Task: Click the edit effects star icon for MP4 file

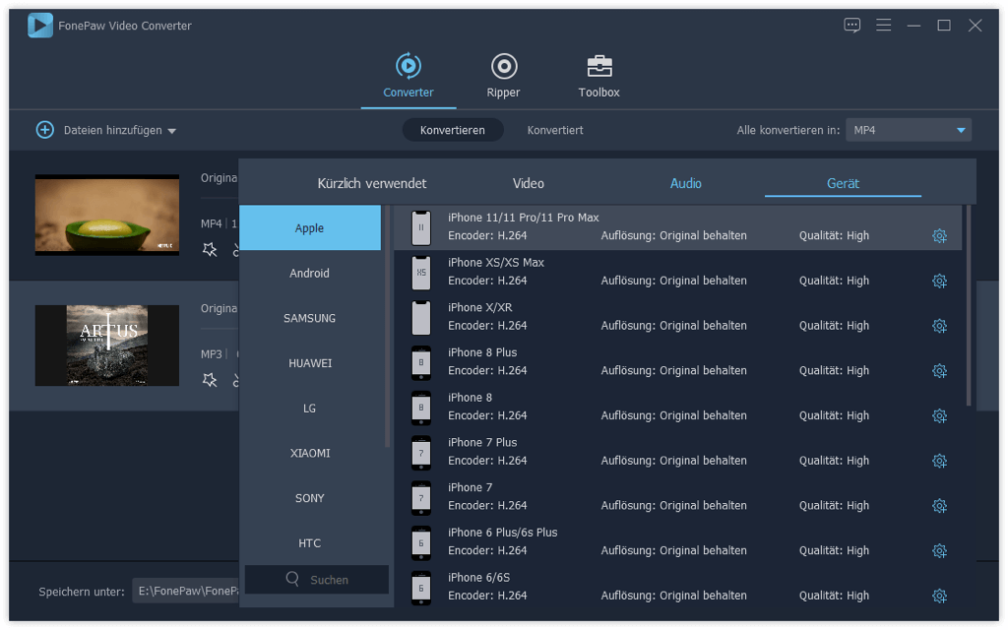Action: click(x=210, y=249)
